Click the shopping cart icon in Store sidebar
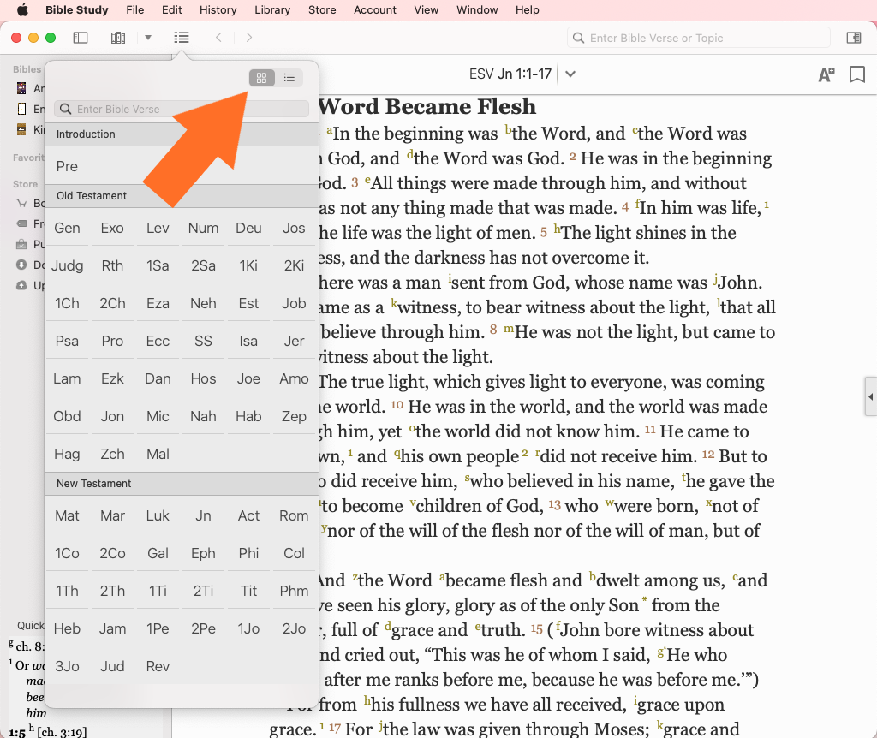 point(21,203)
